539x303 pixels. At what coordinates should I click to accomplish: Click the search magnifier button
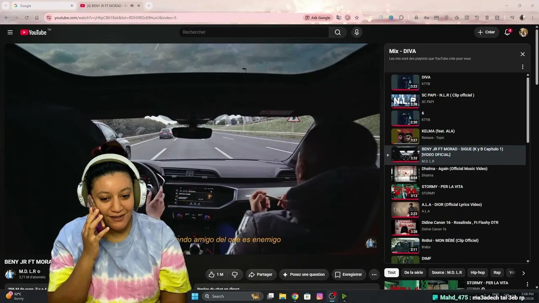click(x=338, y=32)
